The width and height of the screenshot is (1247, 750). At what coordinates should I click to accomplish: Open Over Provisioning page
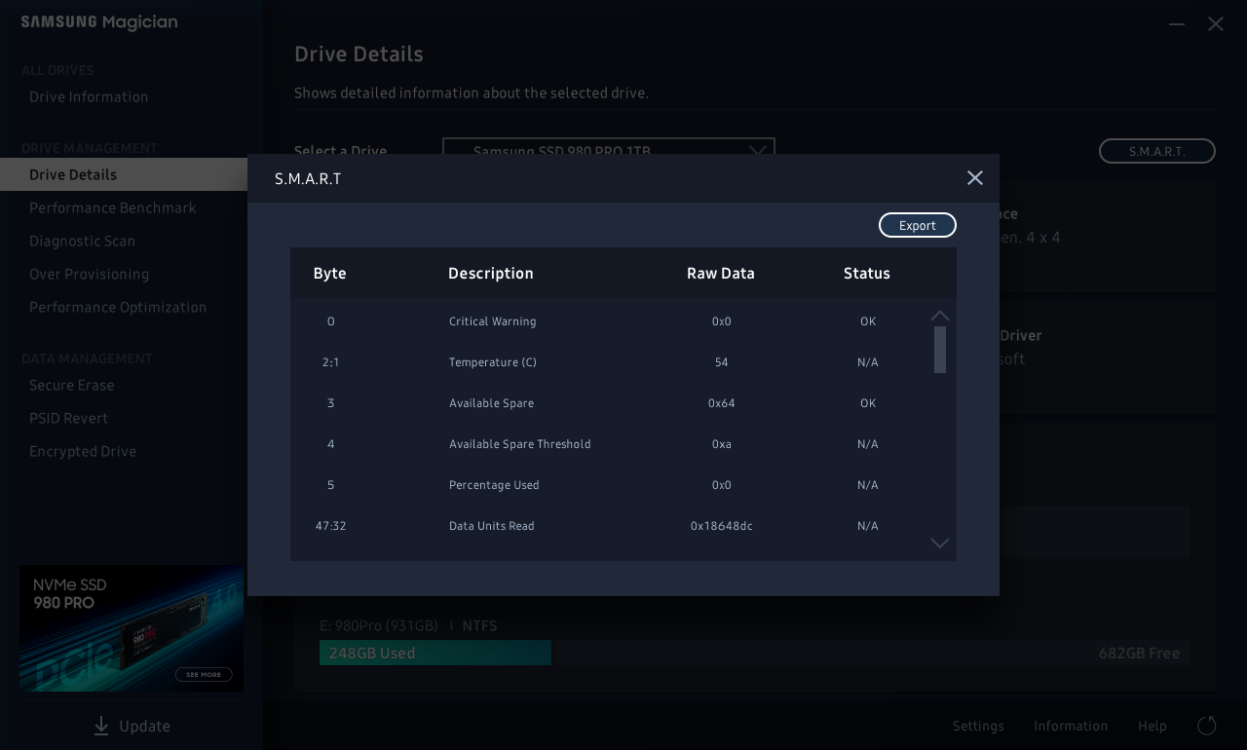[90, 274]
